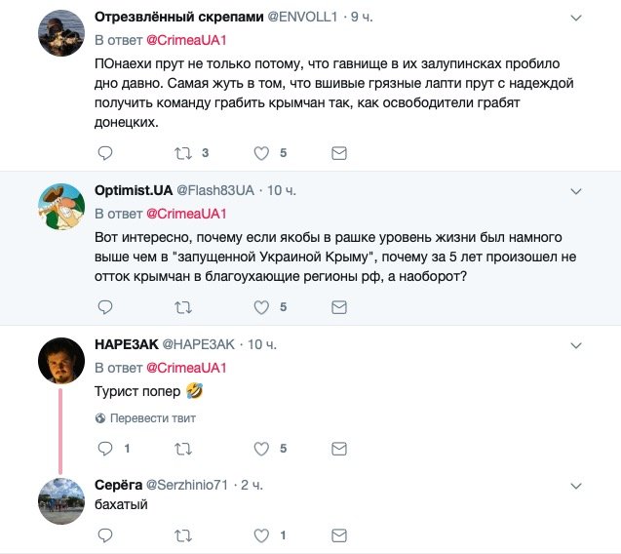The image size is (621, 554).
Task: Open Отрезвлённый скрепами profile name
Action: click(x=179, y=17)
